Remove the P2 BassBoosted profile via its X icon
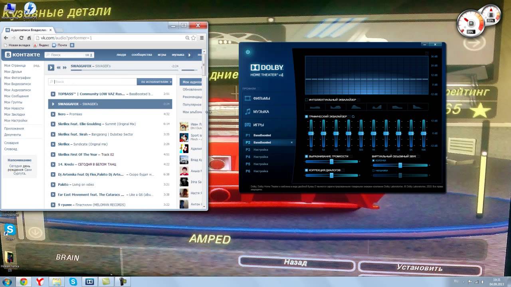This screenshot has width=511, height=287. point(291,142)
